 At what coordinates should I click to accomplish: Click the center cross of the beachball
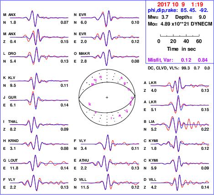click(107, 97)
